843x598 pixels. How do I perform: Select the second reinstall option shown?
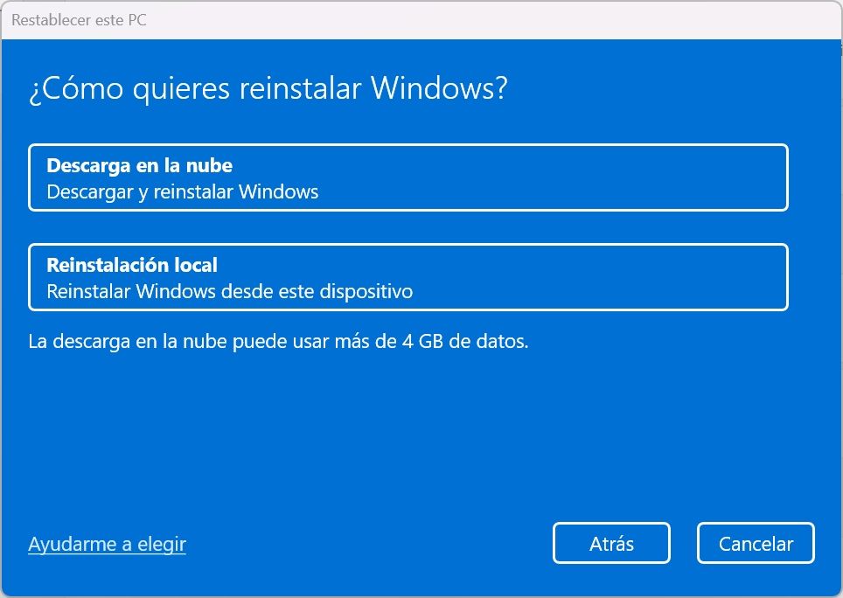[x=408, y=276]
